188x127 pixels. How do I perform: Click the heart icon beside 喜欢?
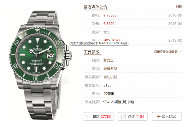pos(88,116)
